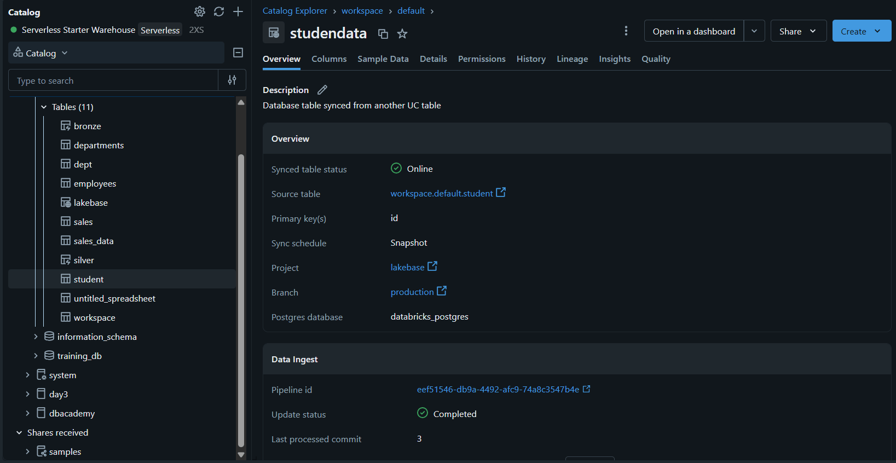
Task: Open source table external link icon
Action: pos(501,193)
